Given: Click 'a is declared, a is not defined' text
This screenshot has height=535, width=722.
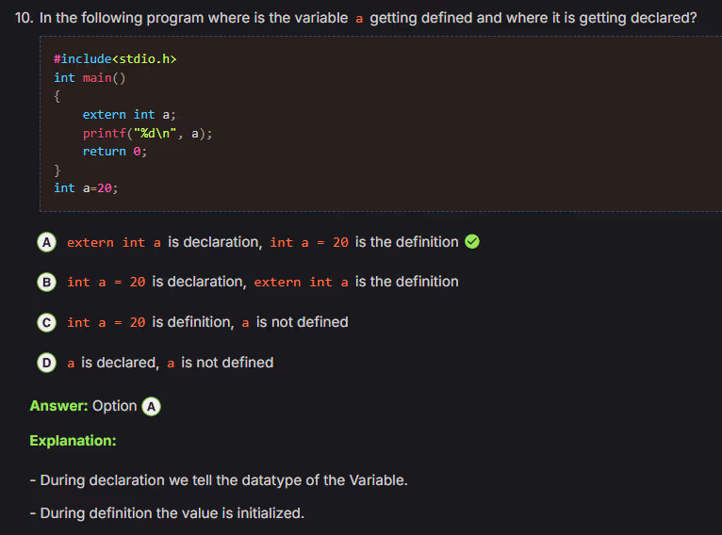Looking at the screenshot, I should pos(170,363).
